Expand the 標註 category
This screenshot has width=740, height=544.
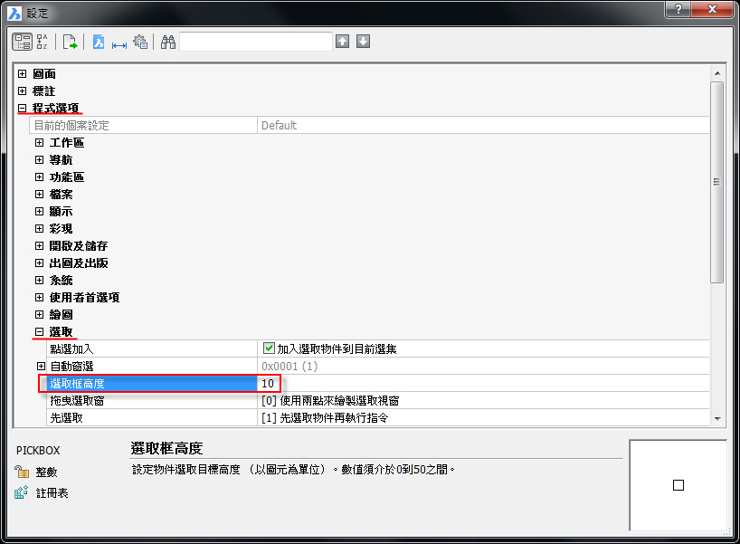coord(23,91)
